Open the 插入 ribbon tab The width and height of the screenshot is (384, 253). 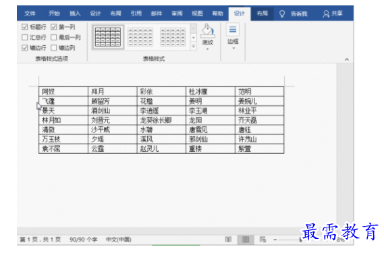[75, 13]
